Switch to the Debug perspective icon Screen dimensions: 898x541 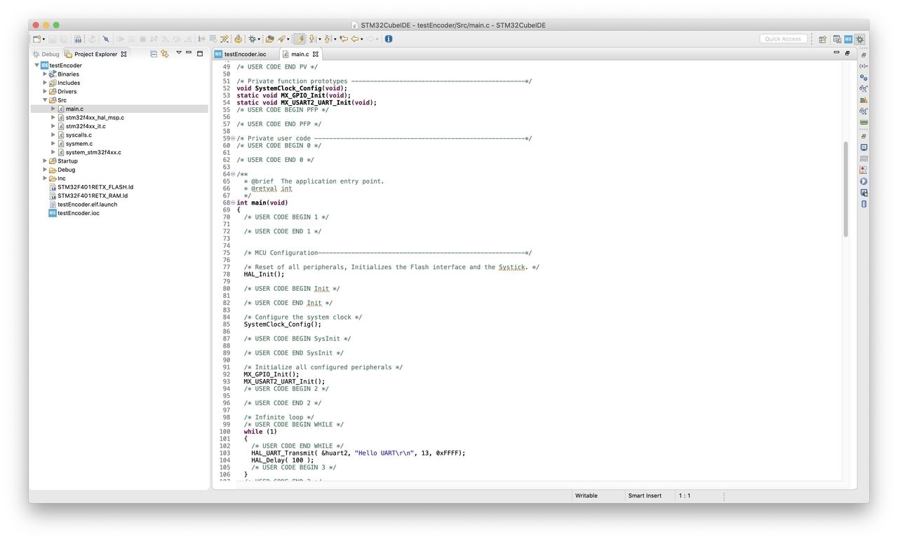[x=859, y=39]
